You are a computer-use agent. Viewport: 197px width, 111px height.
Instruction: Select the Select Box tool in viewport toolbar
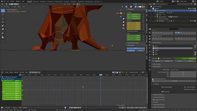point(3,11)
